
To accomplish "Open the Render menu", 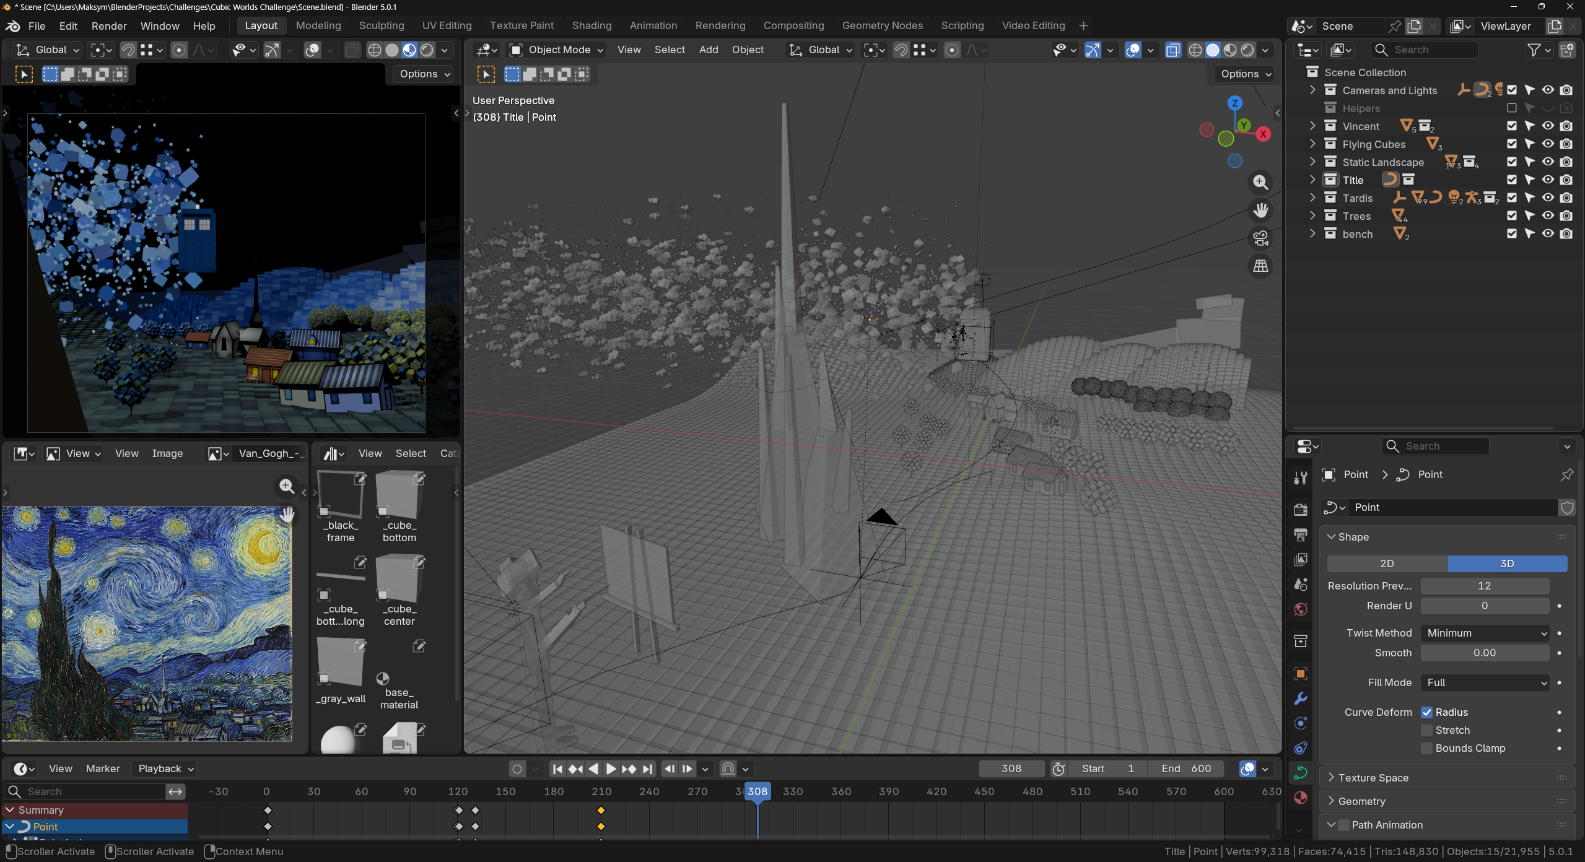I will [109, 26].
